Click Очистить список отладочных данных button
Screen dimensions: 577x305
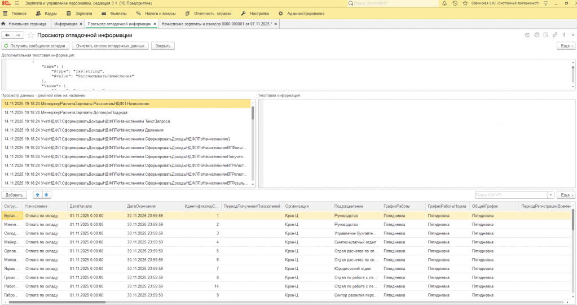111,46
